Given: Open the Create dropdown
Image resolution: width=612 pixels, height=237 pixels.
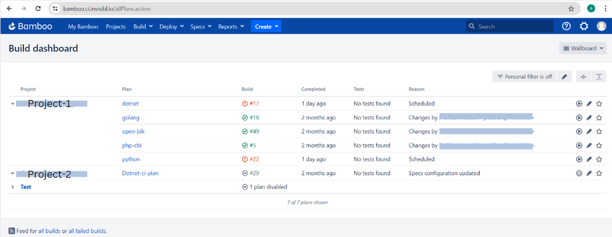Looking at the screenshot, I should [266, 26].
